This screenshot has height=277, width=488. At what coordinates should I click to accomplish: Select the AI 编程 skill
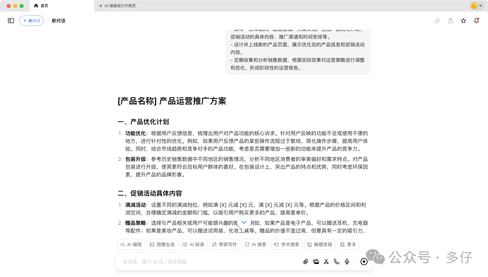131,245
